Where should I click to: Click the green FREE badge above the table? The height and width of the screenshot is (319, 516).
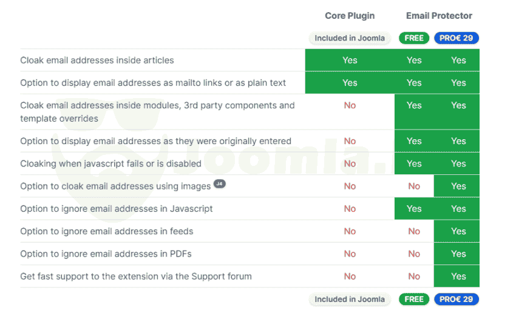point(414,38)
